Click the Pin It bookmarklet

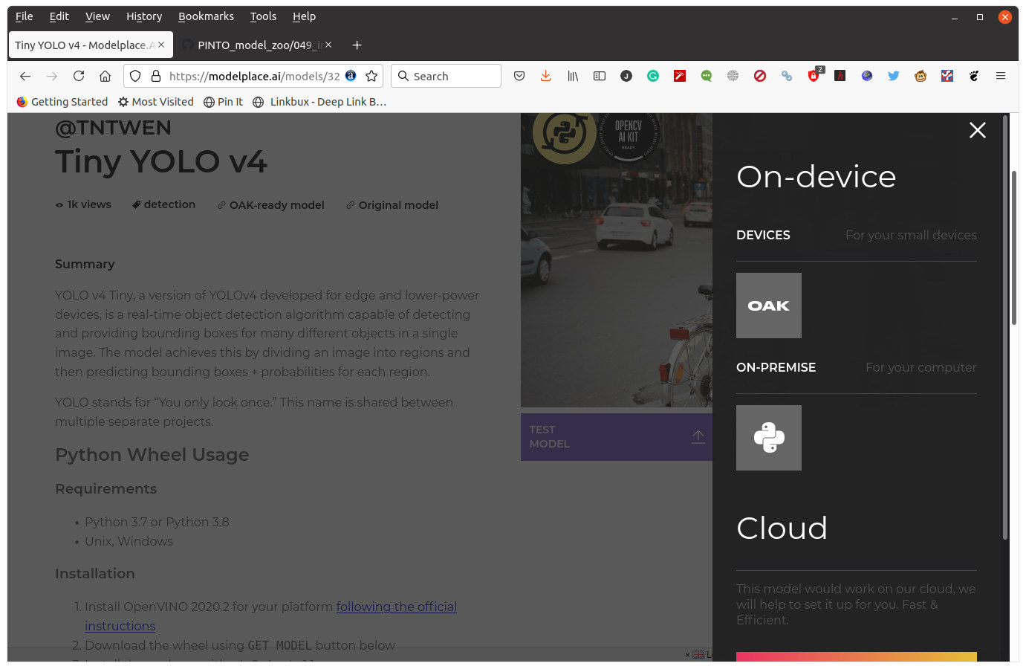[223, 102]
